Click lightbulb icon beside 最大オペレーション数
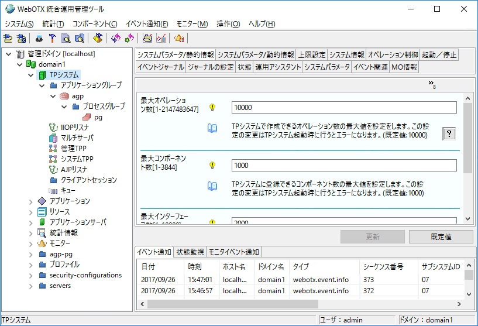The image size is (478, 326). [x=212, y=108]
